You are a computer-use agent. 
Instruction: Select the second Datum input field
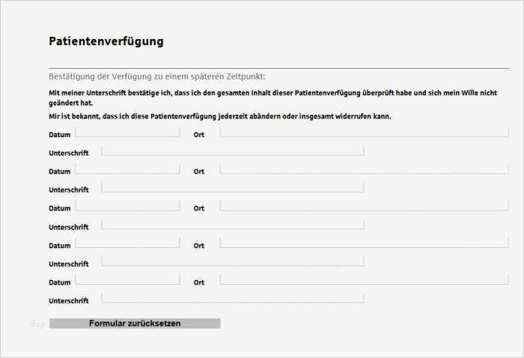point(127,169)
